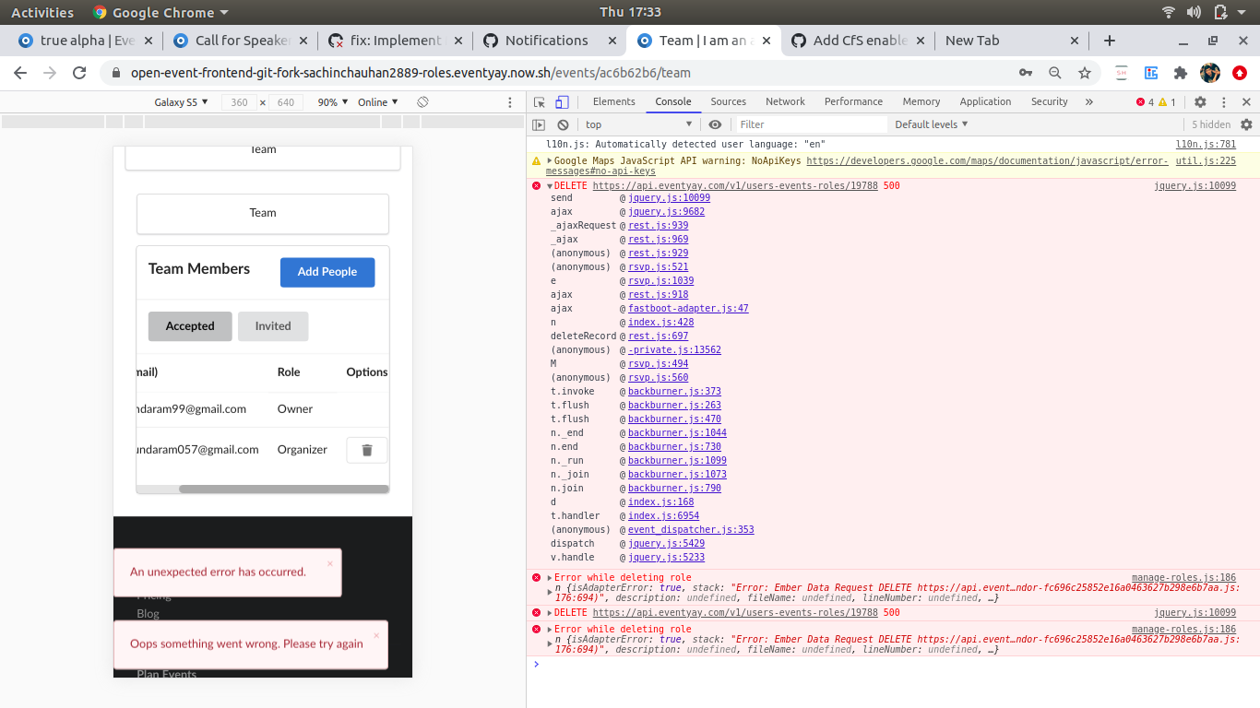This screenshot has height=708, width=1260.
Task: Click the console Filter input
Action: click(x=810, y=124)
